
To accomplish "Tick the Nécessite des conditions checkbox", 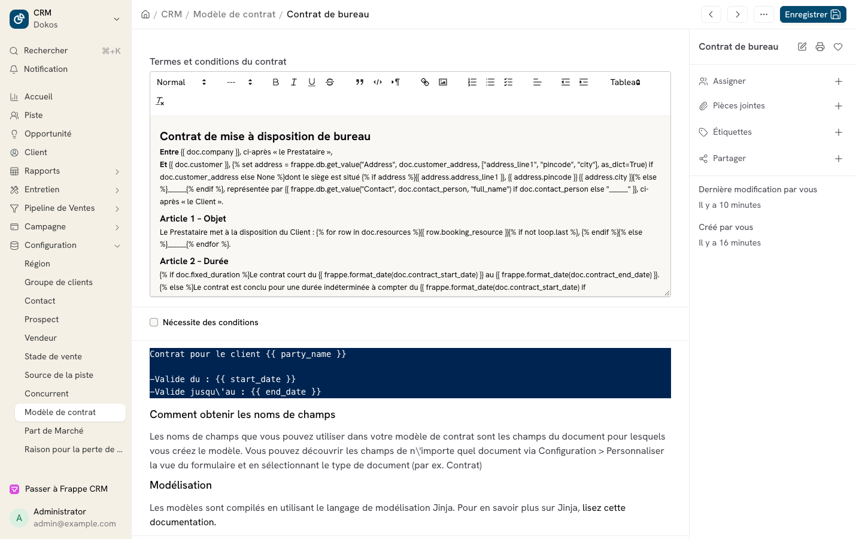I will coord(154,322).
